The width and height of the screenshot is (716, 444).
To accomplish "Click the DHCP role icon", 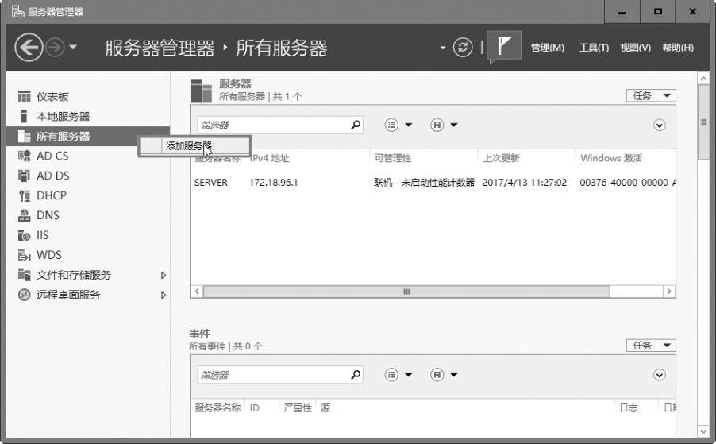I will (24, 195).
